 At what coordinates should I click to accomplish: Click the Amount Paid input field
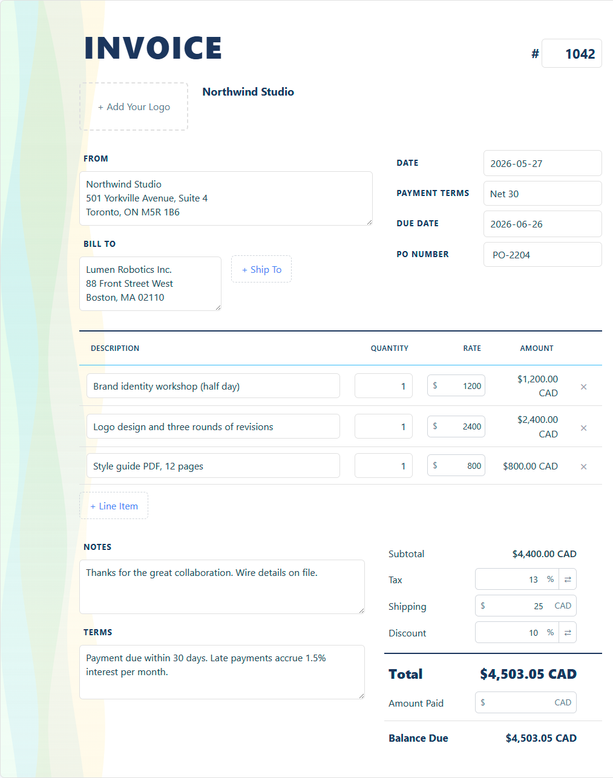pyautogui.click(x=526, y=702)
